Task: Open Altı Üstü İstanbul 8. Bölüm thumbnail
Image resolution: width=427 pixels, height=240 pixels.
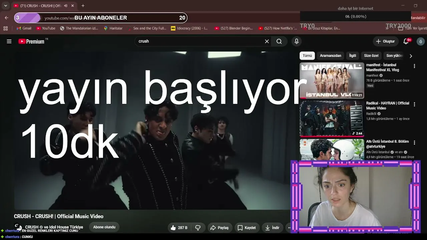Action: 332,150
